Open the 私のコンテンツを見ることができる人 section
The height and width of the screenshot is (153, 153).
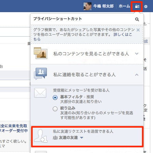pyautogui.click(x=87, y=54)
